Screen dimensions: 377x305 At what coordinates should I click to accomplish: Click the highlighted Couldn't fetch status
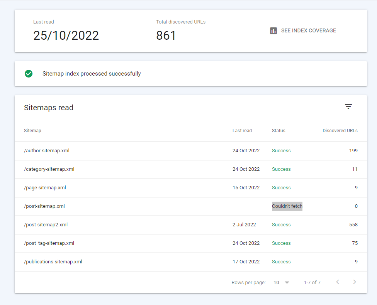coord(287,206)
